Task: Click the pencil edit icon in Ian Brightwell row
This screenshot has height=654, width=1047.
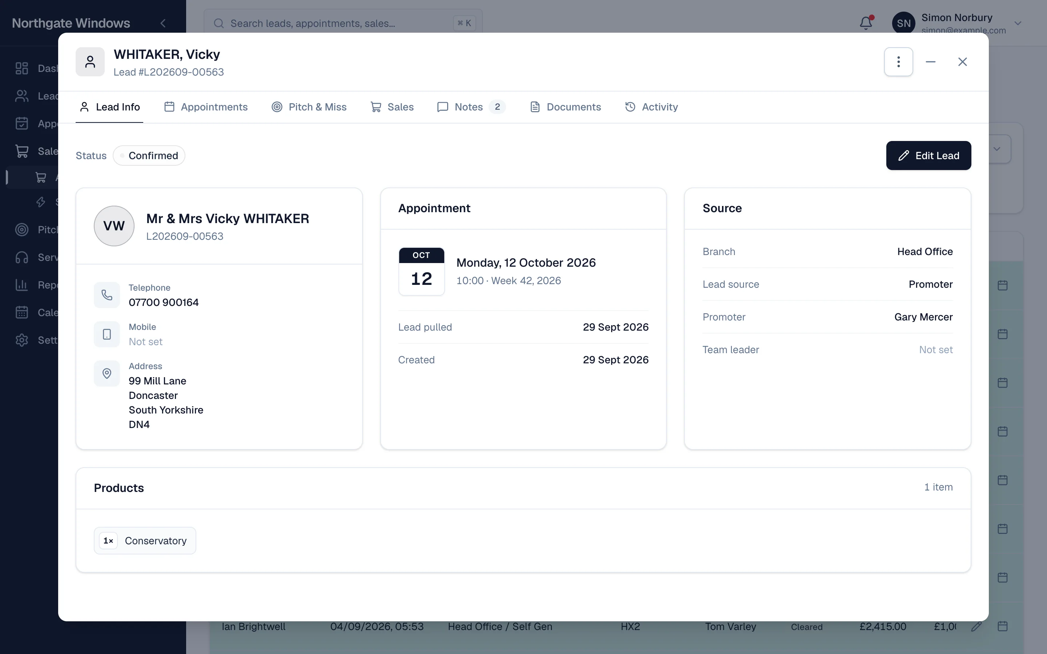Action: 976,626
